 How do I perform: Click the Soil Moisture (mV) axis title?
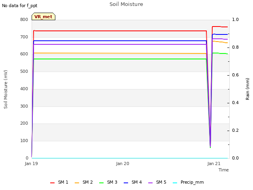[6, 89]
